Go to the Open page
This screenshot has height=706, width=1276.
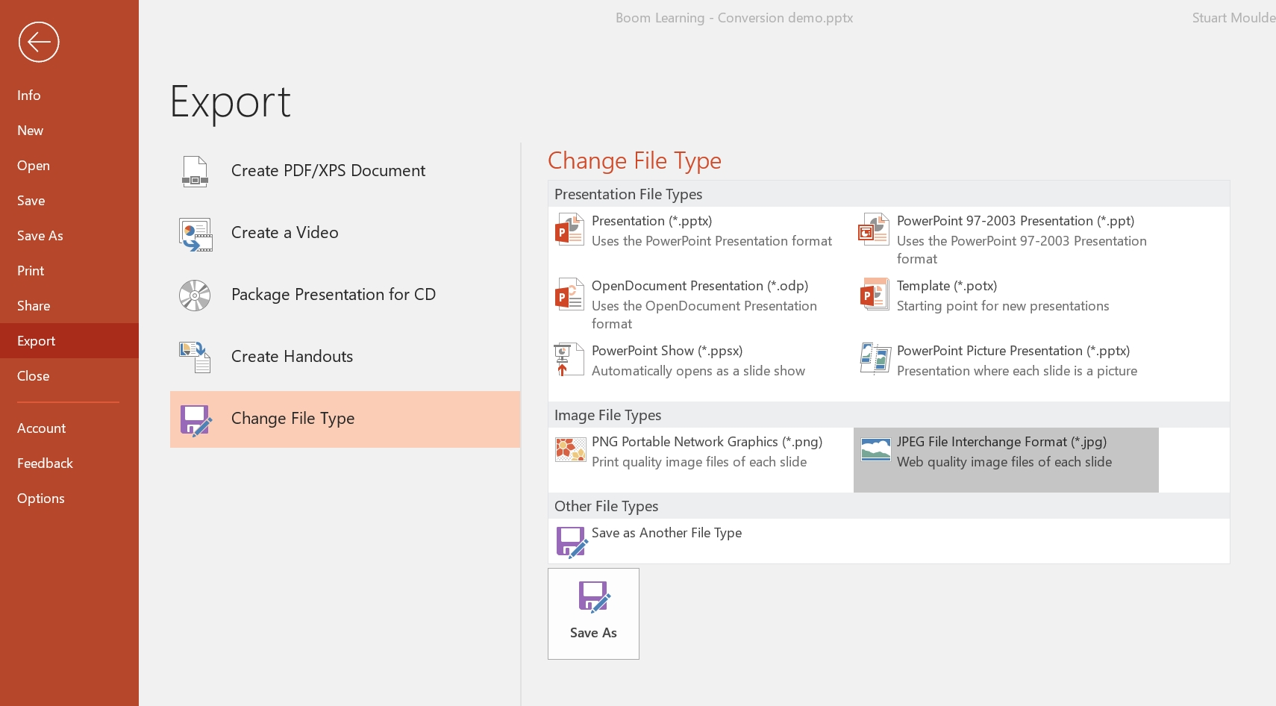point(69,165)
